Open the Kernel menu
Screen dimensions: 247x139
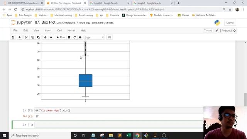[71, 31]
